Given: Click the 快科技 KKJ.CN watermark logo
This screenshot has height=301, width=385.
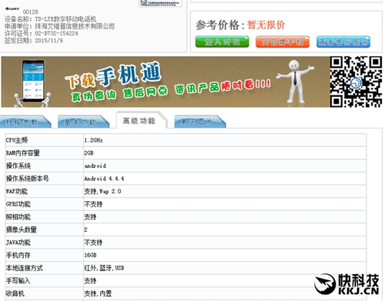Looking at the screenshot, I should coord(347,284).
